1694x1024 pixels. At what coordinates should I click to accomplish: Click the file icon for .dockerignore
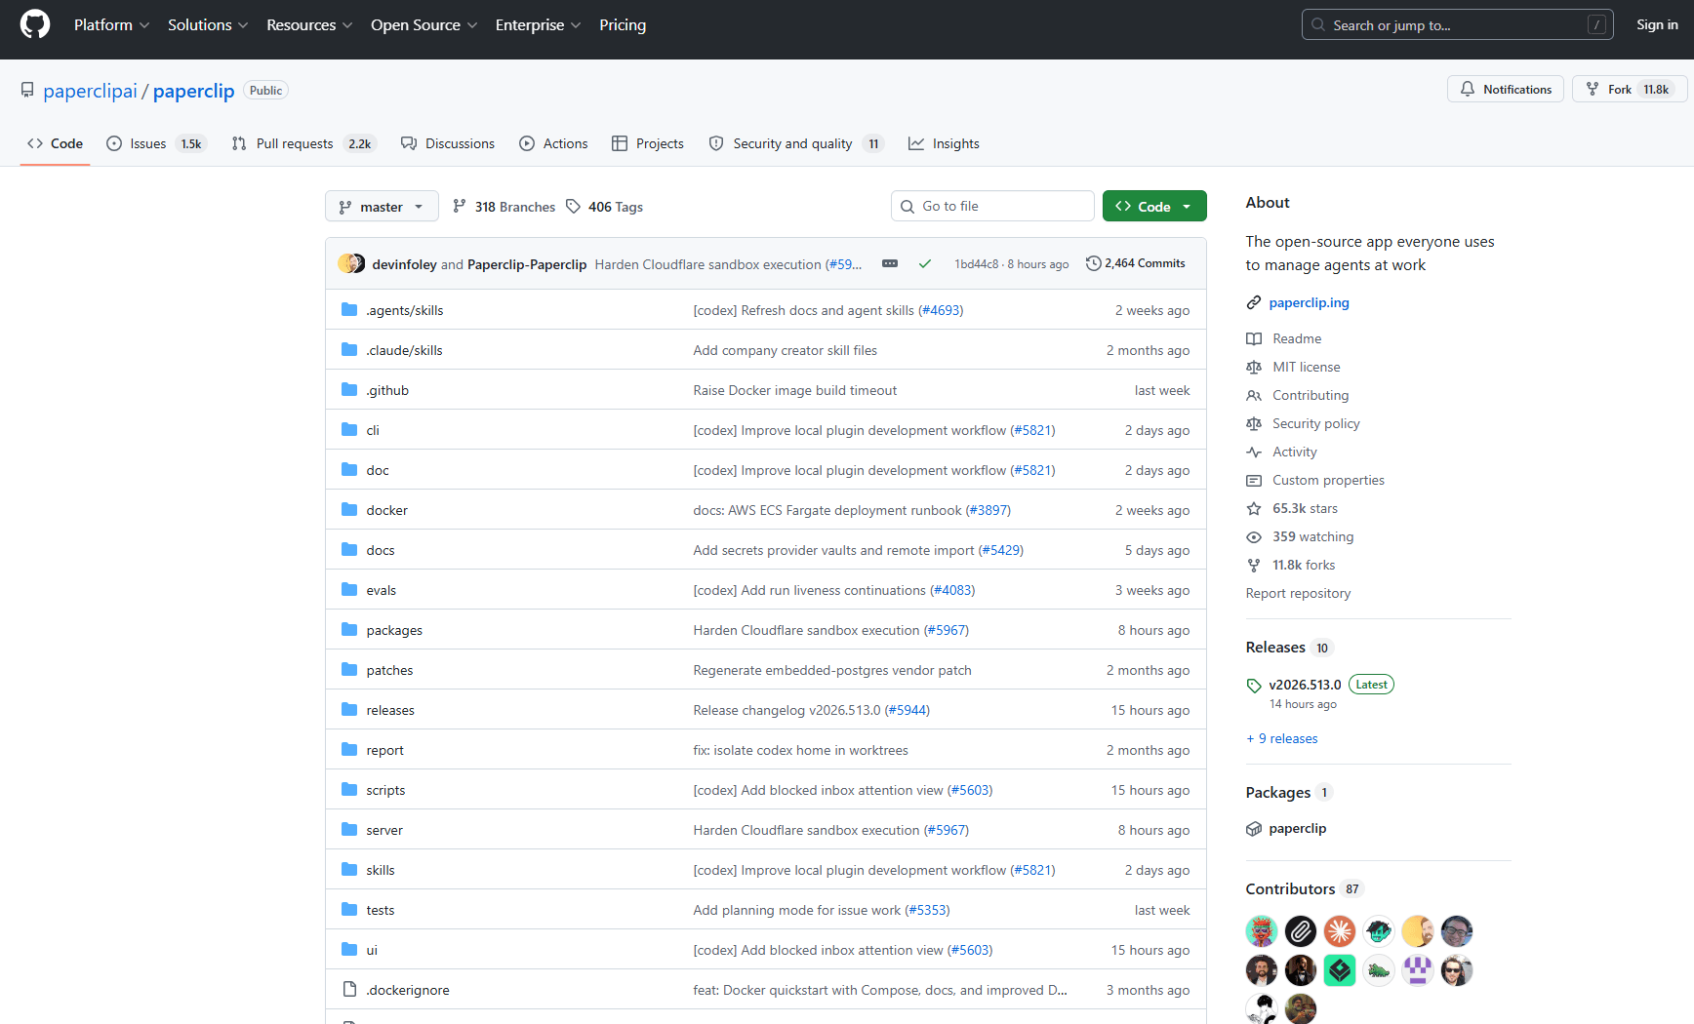tap(349, 990)
